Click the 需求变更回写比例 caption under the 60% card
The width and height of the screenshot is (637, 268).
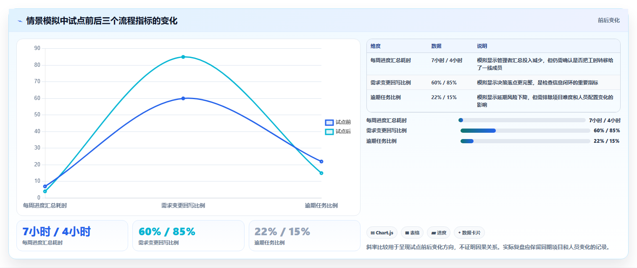[x=158, y=243]
